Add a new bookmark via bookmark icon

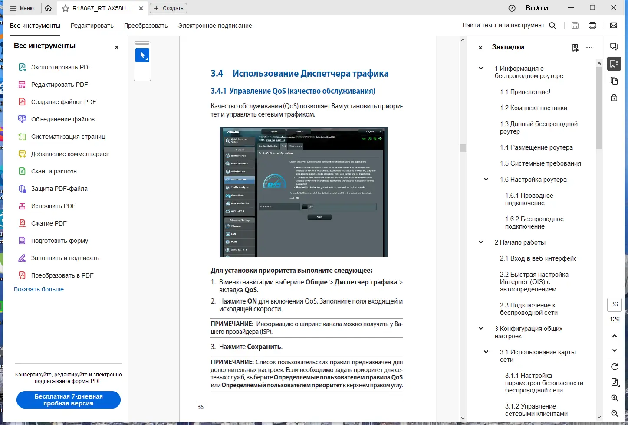[x=575, y=47]
